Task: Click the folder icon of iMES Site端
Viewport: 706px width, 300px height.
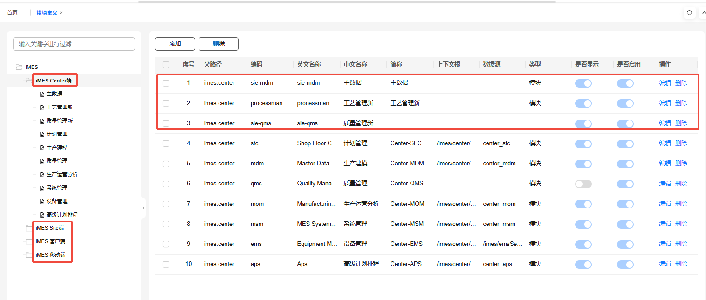Action: 29,228
